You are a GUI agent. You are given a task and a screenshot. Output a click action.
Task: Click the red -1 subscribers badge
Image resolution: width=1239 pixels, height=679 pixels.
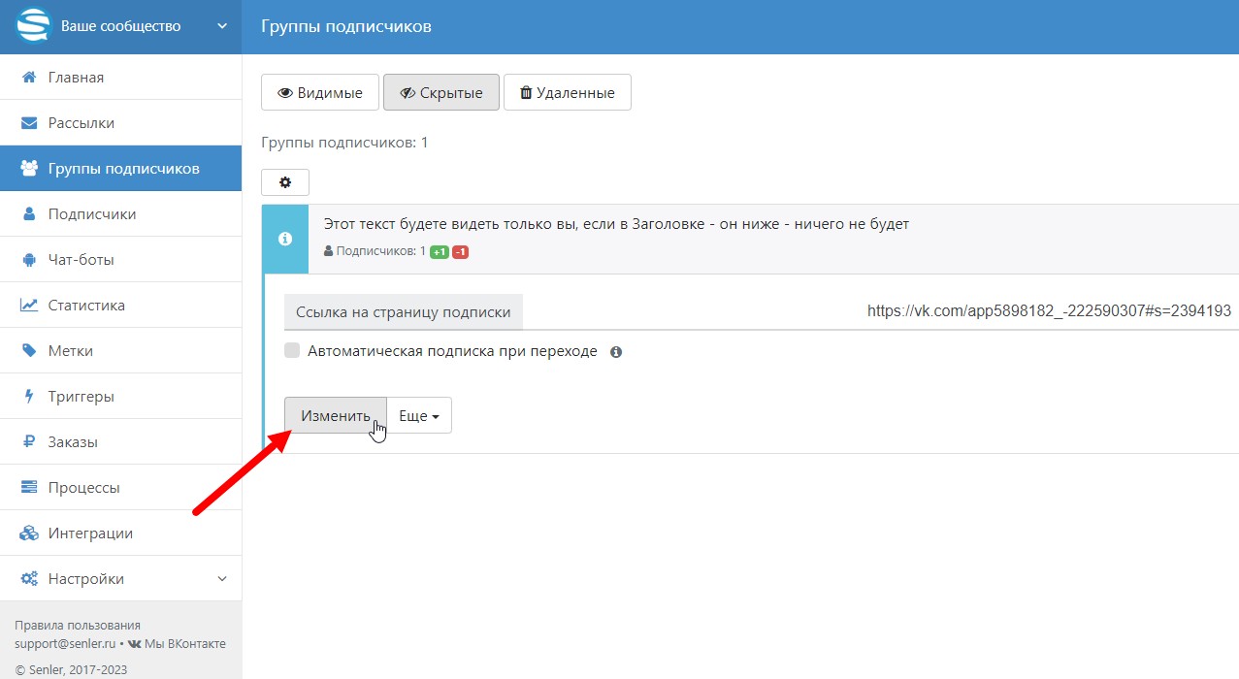point(460,252)
